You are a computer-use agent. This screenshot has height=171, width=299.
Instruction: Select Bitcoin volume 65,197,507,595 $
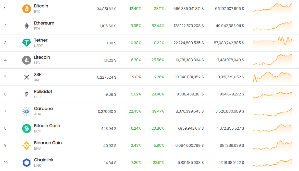pyautogui.click(x=229, y=9)
